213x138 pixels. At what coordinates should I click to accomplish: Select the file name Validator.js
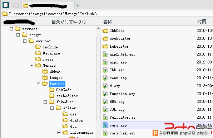(x=122, y=117)
